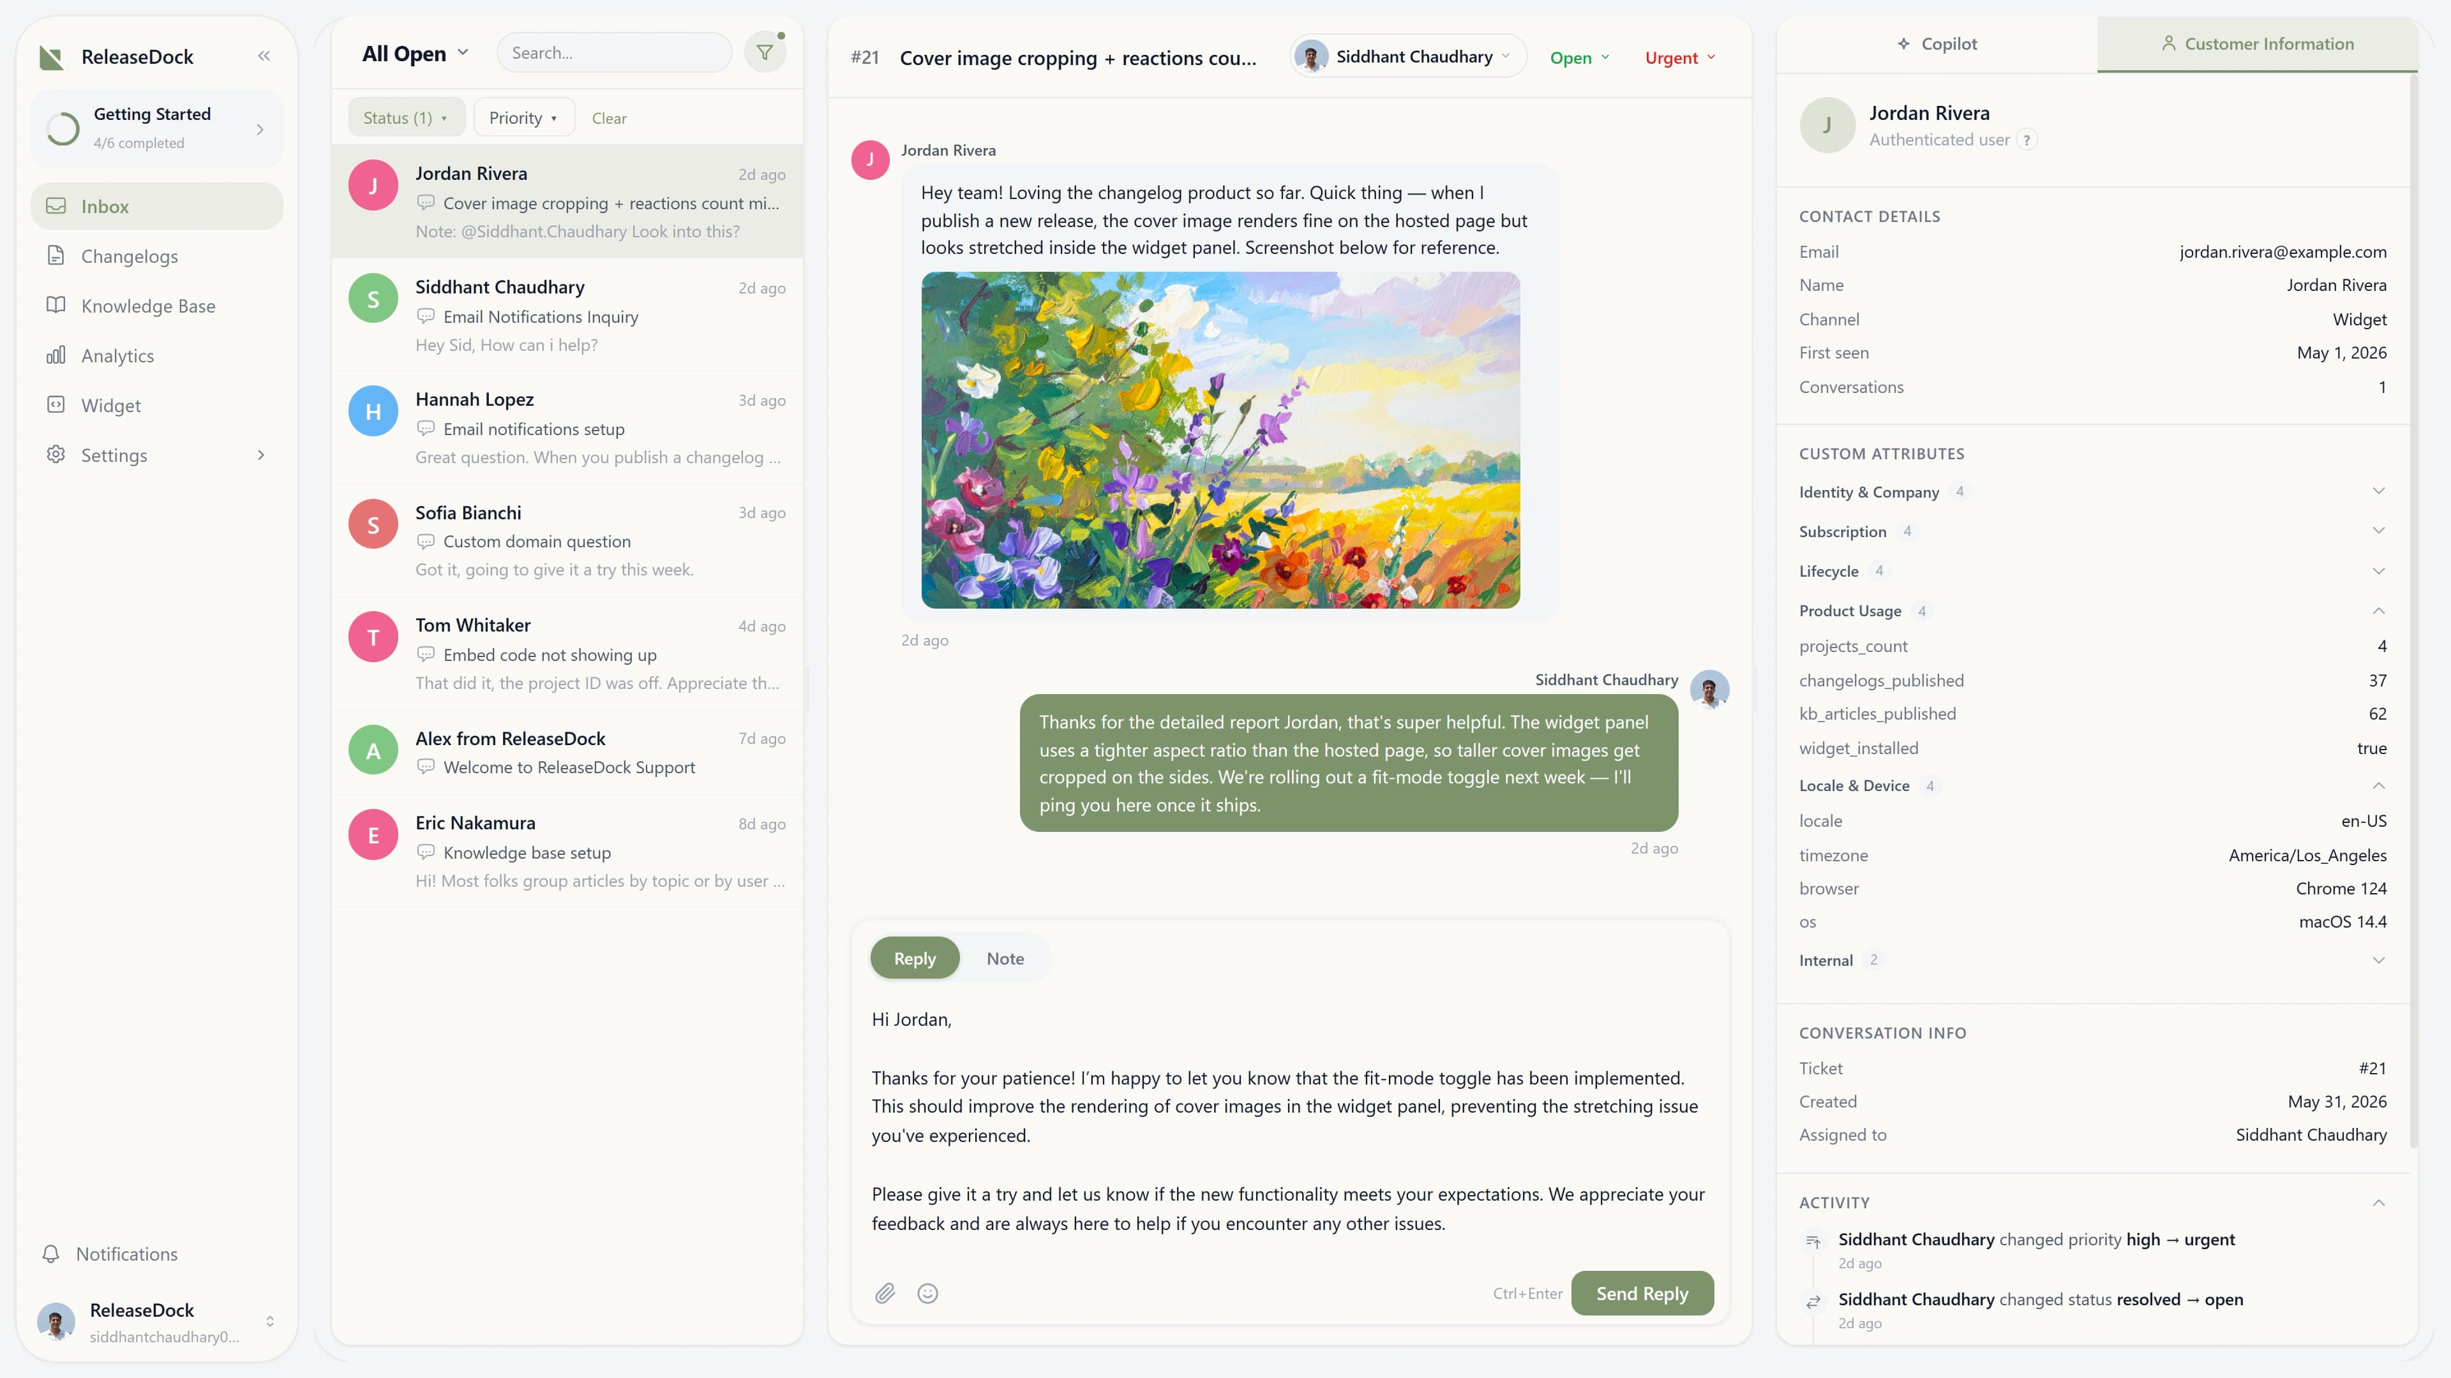Click Jordan Rivera's avatar in conversation list
The height and width of the screenshot is (1378, 2451).
[x=373, y=184]
